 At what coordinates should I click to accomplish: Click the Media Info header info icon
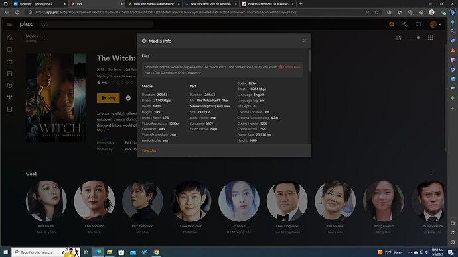point(144,41)
